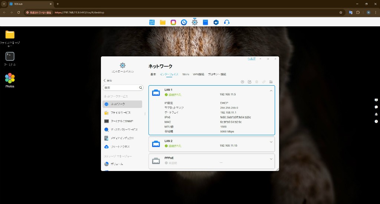380x204 pixels.
Task: Expand the PPPoE details card
Action: pyautogui.click(x=271, y=159)
